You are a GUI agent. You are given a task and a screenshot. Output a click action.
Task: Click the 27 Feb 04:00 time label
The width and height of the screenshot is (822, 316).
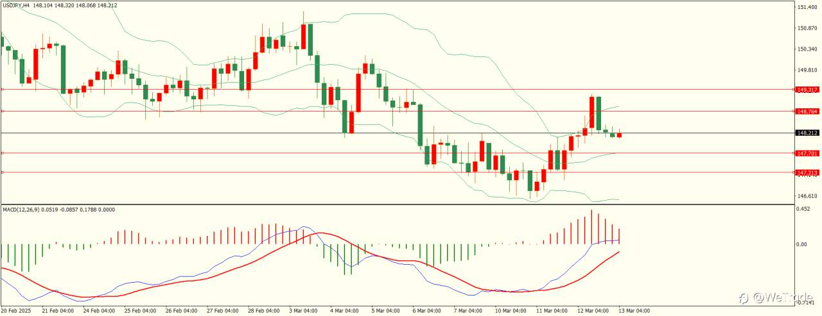coord(222,311)
